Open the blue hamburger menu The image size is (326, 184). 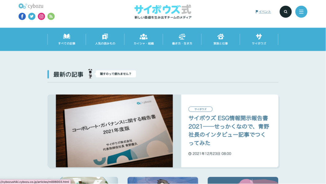301,12
